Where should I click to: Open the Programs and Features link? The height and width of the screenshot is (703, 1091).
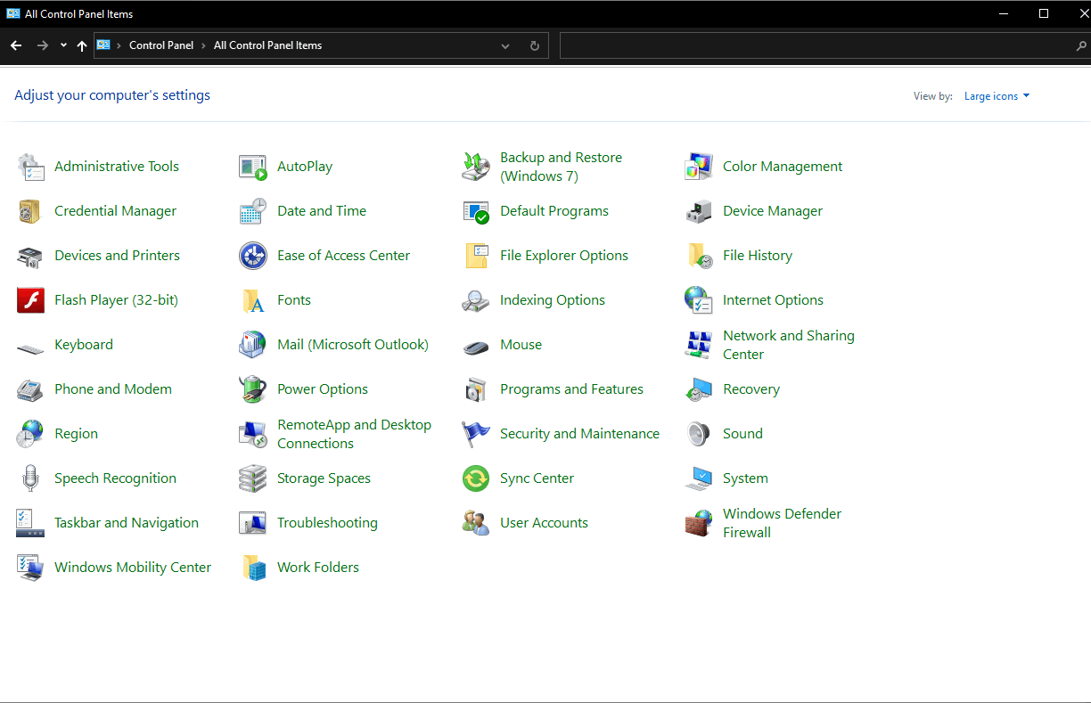[571, 389]
